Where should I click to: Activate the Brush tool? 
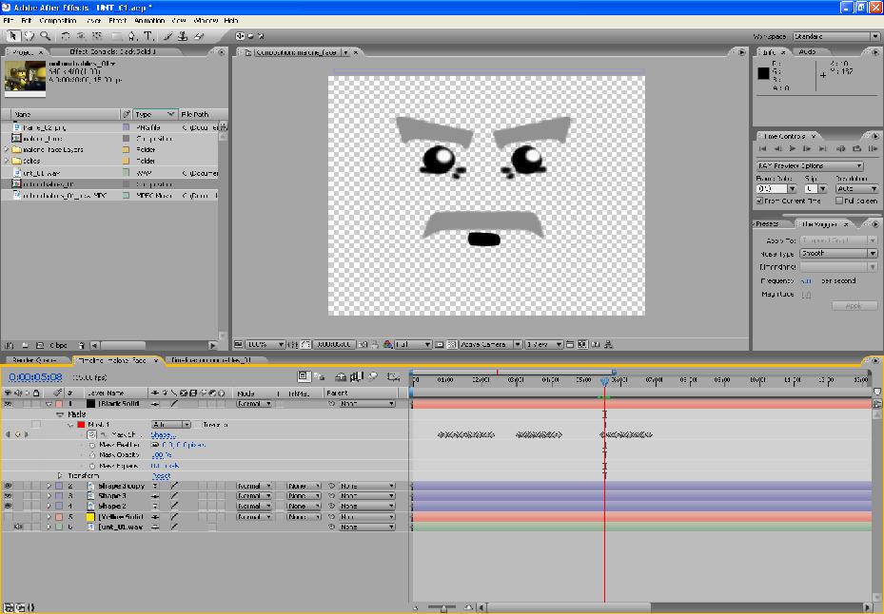click(168, 36)
